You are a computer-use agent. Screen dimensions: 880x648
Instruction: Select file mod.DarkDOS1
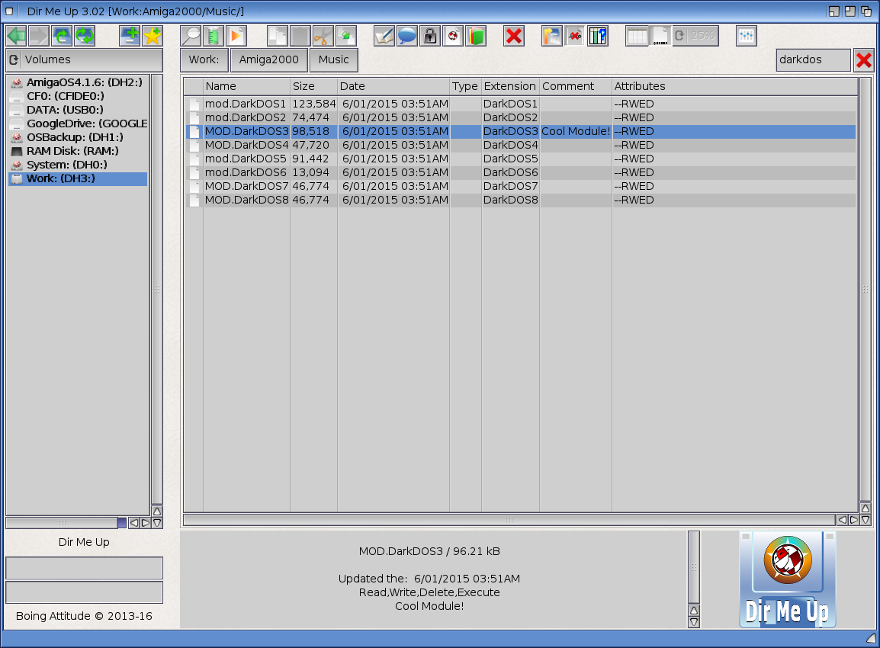(520, 104)
